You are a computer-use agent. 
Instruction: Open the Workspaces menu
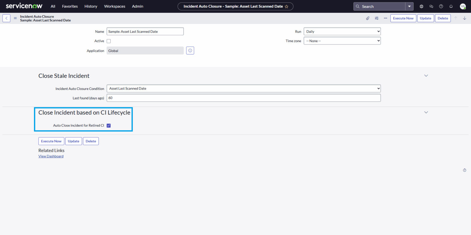pos(114,6)
